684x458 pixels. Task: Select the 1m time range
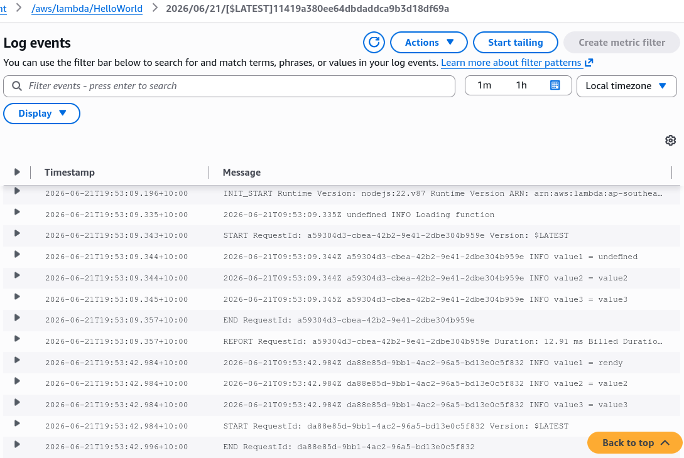point(484,85)
